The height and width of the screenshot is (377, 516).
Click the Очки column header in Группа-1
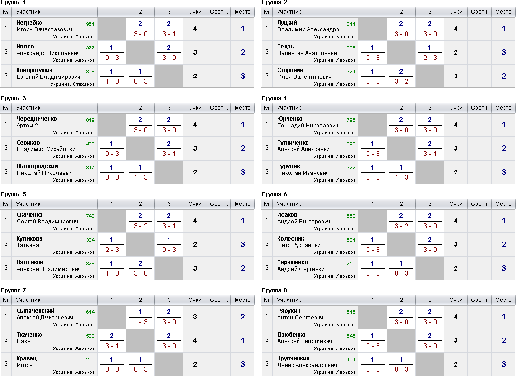click(x=195, y=12)
